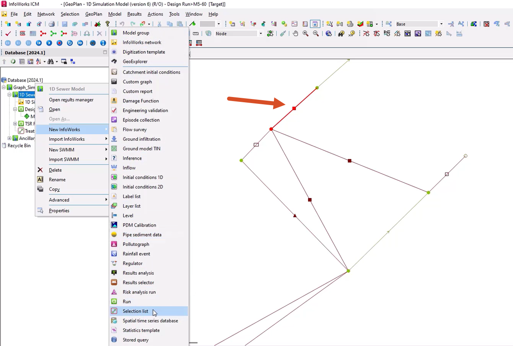Viewport: 513px width, 346px height.
Task: Click the red selected node in GeoPlan
Action: [271, 129]
